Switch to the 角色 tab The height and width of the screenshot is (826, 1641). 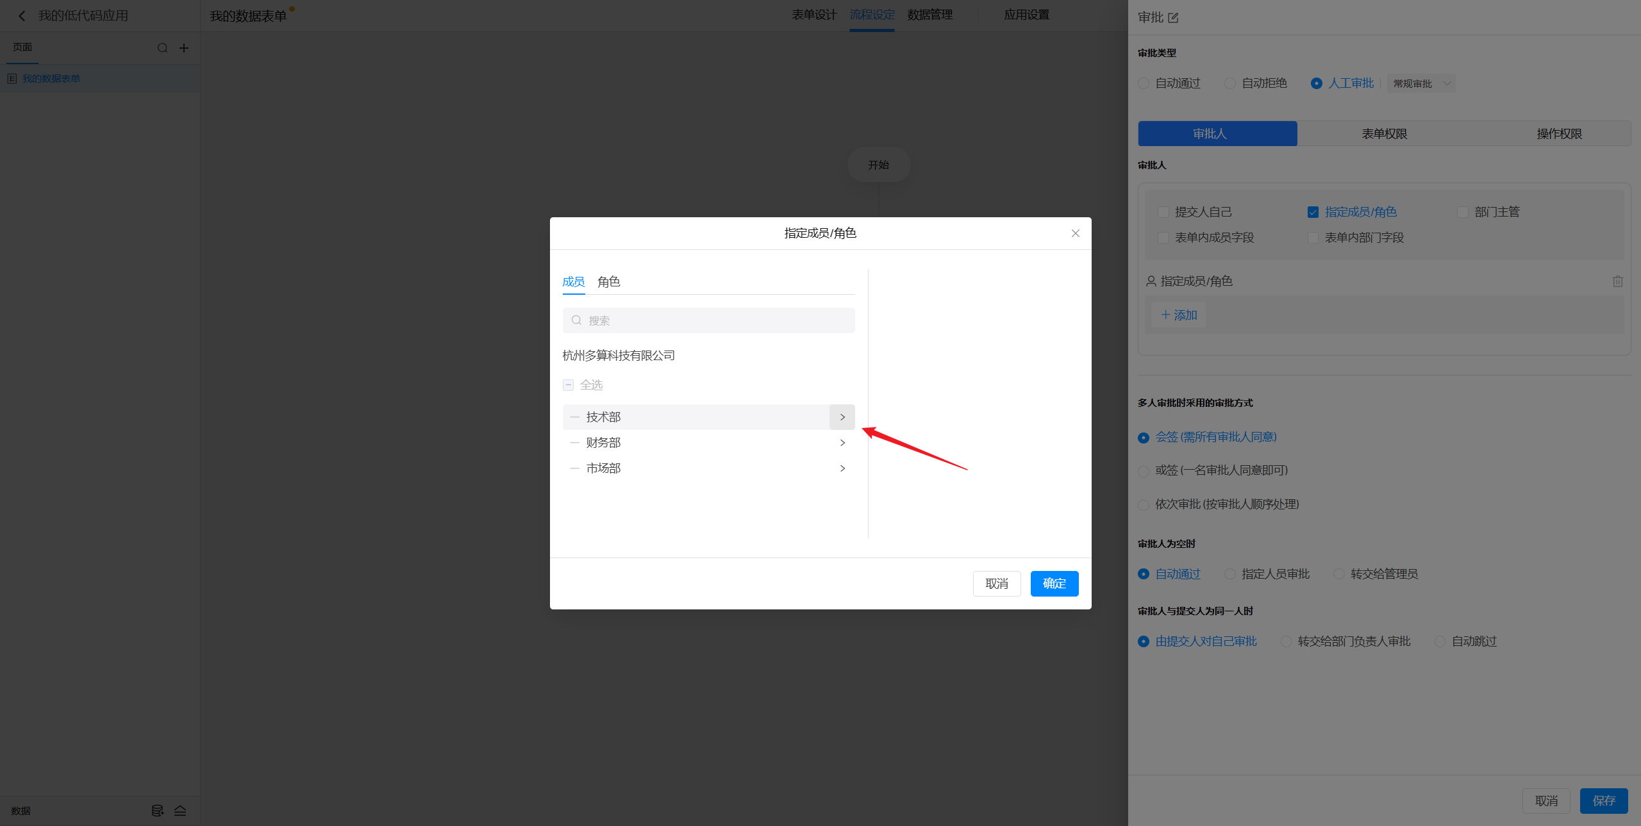[x=608, y=282]
